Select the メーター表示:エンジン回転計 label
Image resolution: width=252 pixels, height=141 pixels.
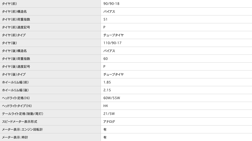point(22,130)
